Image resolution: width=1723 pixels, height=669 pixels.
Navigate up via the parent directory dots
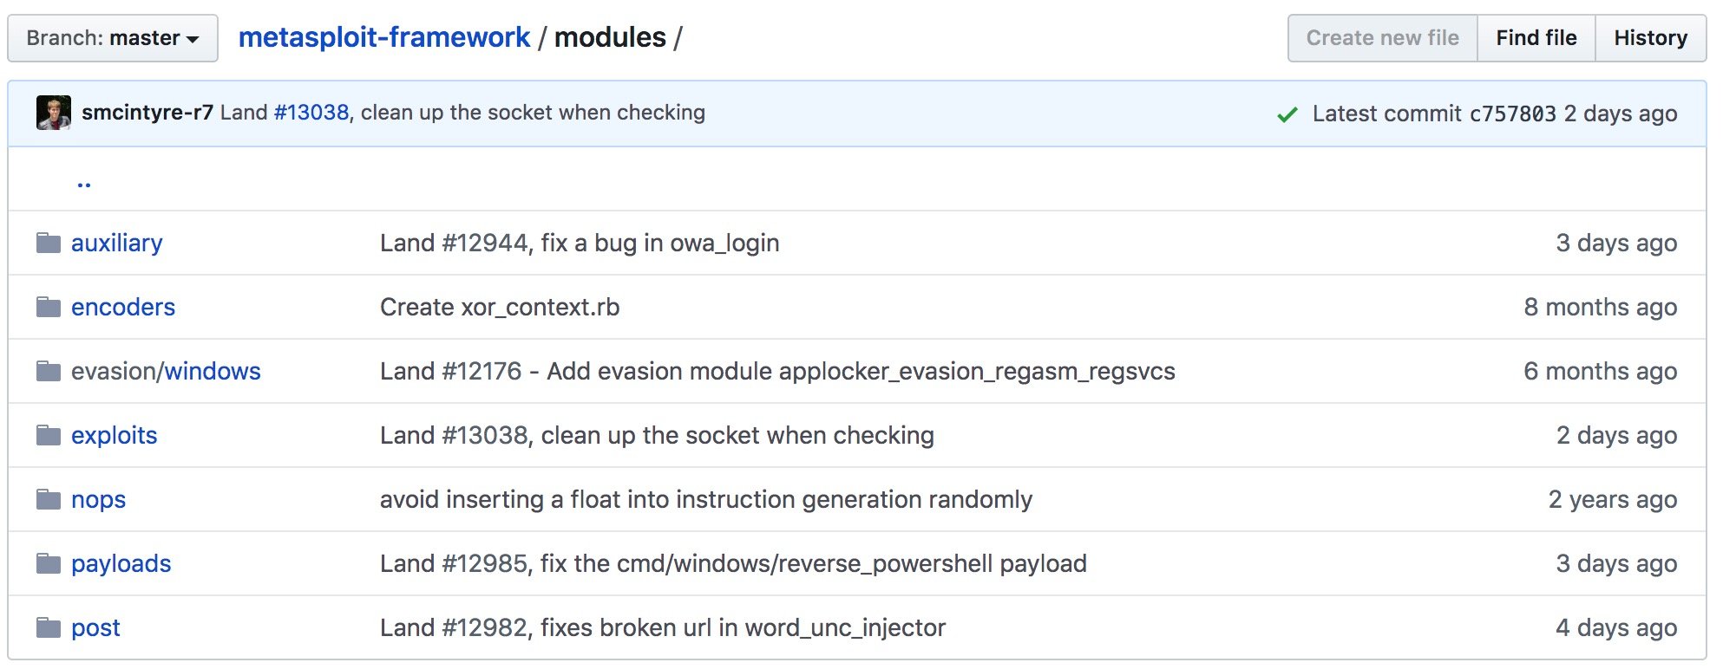(x=84, y=182)
